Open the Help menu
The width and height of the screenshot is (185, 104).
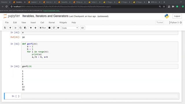tap(74, 23)
